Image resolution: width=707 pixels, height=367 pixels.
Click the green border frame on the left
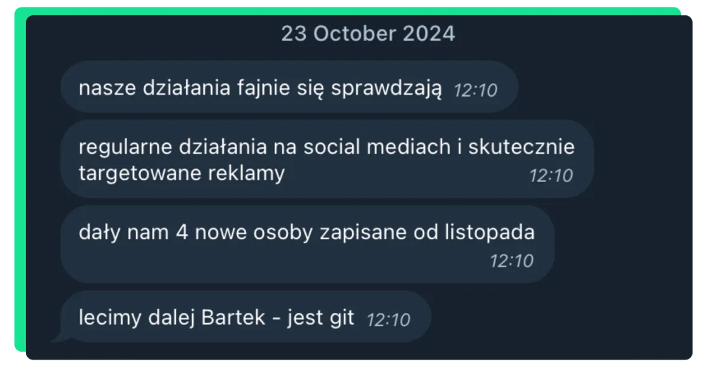tap(20, 183)
